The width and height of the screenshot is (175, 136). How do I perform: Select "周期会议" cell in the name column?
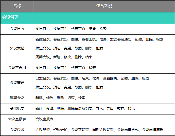(x=17, y=98)
